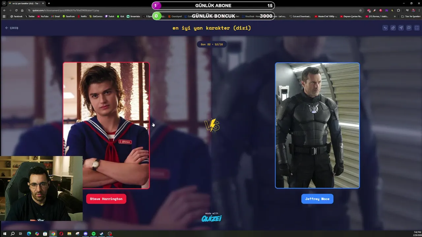Open the Twitch bookmark
Screen dimensions: 422x237
[x=110, y=16]
